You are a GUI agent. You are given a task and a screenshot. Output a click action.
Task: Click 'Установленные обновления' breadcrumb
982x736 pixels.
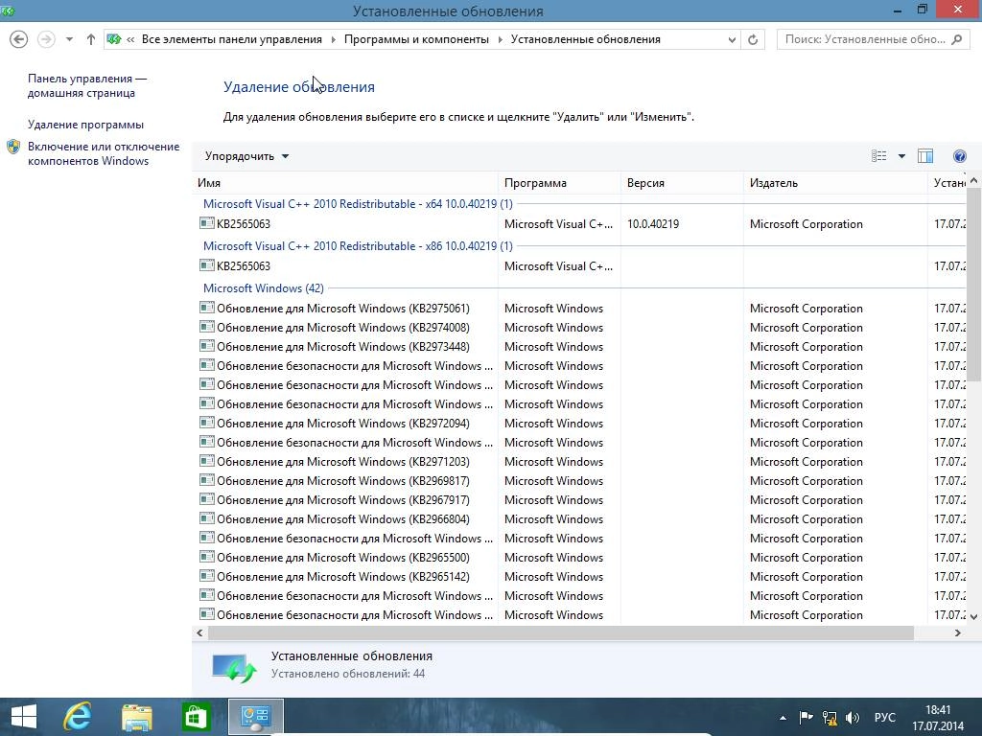tap(586, 39)
